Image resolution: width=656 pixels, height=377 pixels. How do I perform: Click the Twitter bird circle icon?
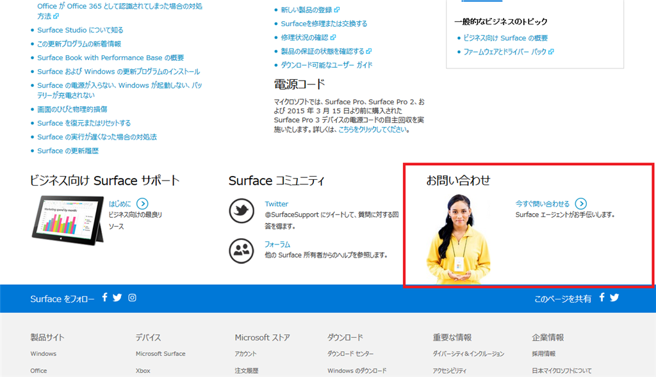click(x=242, y=211)
